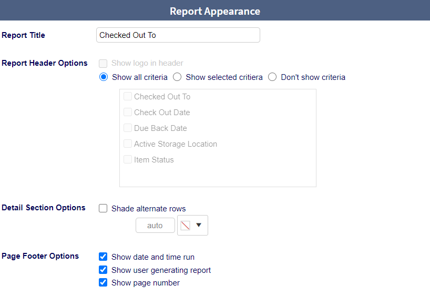This screenshot has width=430, height=296.
Task: Uncheck Show user generating report
Action: coord(103,270)
